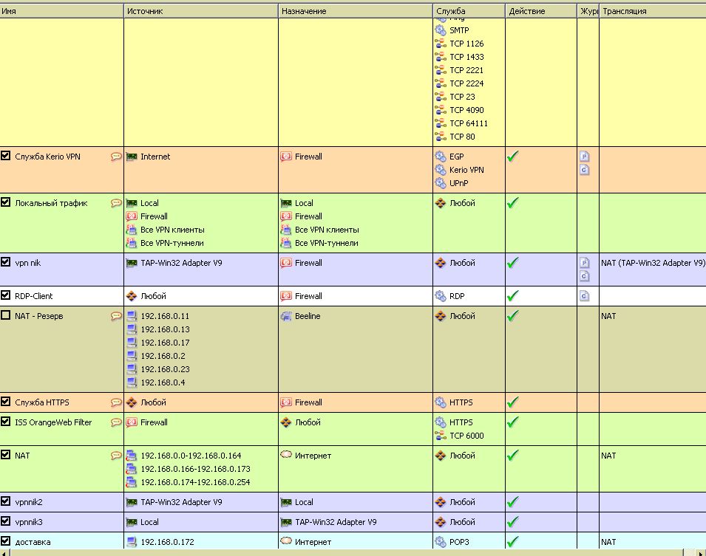Viewport: 706px width, 556px height.
Task: Click Firewall icon in Kerio VPN destination
Action: pyautogui.click(x=286, y=157)
